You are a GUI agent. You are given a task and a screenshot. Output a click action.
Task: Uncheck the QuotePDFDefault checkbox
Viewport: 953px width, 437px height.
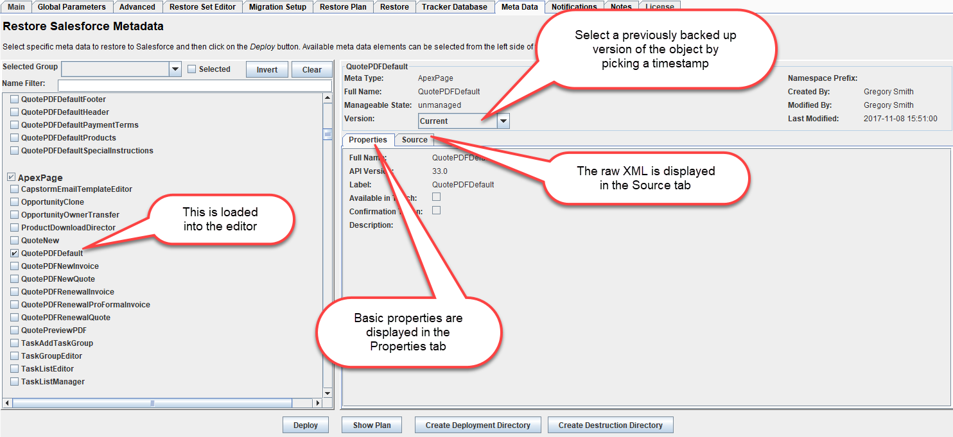pos(15,253)
